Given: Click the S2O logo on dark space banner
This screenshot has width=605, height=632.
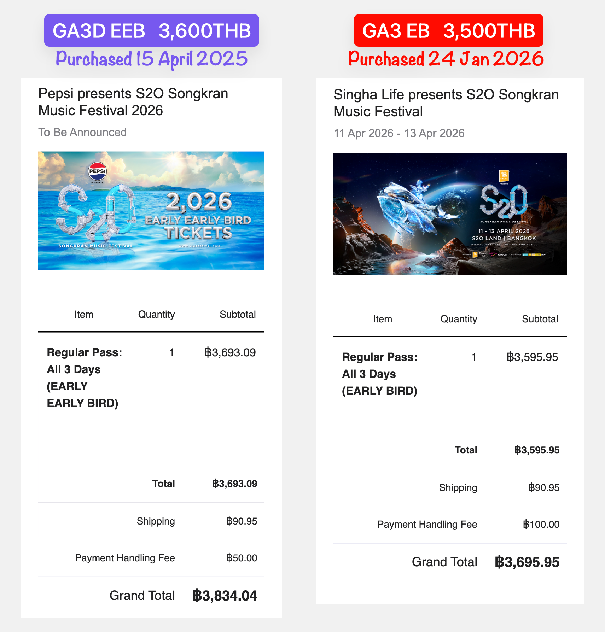Looking at the screenshot, I should point(504,202).
